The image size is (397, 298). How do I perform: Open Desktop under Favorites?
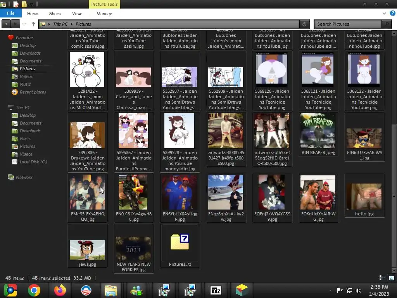coord(28,45)
